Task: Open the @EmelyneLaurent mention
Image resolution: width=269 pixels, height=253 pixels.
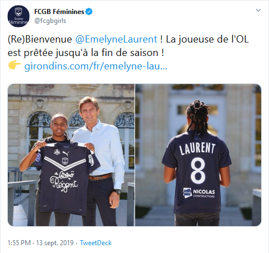Action: (116, 39)
